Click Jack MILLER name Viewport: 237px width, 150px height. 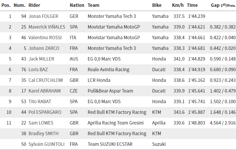(x=41, y=59)
